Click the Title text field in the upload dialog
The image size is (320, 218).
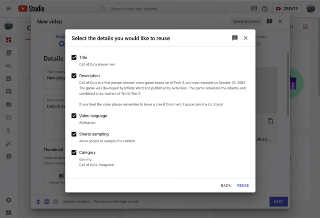[55, 78]
